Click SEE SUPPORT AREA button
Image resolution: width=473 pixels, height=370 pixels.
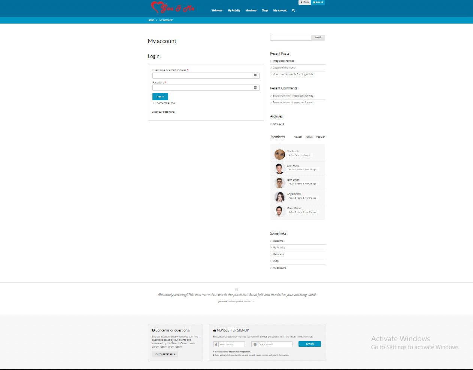pyautogui.click(x=165, y=354)
